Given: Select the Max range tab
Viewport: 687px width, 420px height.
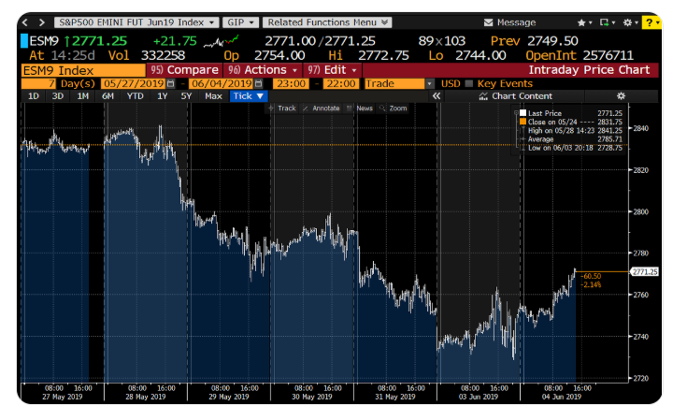Looking at the screenshot, I should pyautogui.click(x=213, y=96).
